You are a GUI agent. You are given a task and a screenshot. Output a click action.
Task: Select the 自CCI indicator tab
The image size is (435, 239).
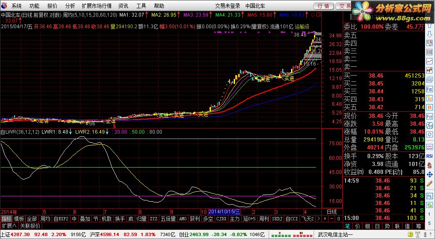coord(292,219)
